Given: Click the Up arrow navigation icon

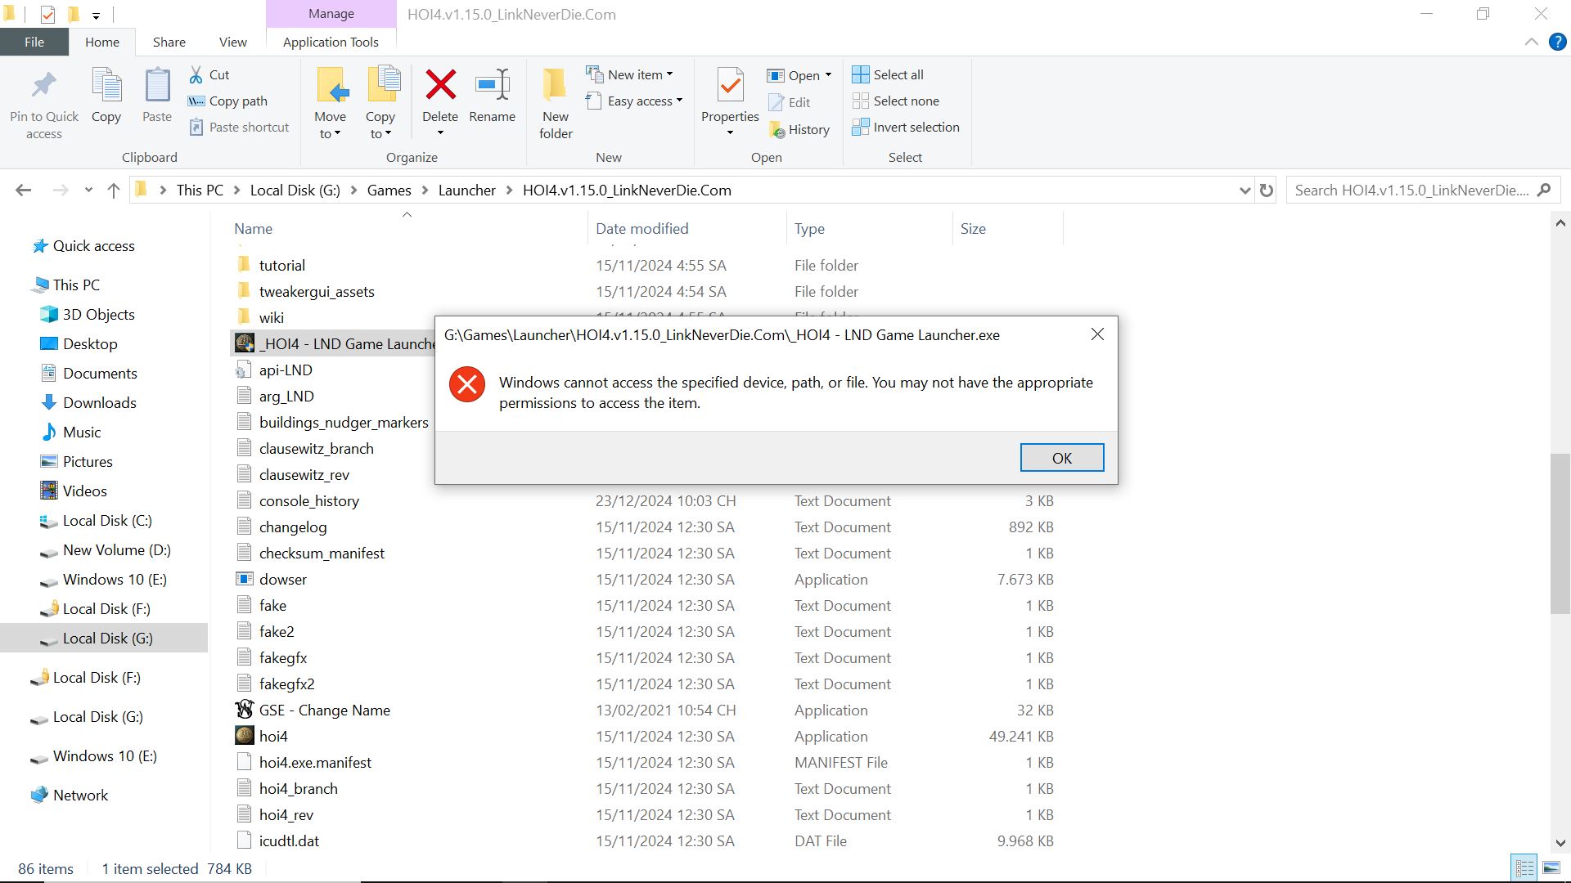Looking at the screenshot, I should tap(114, 190).
